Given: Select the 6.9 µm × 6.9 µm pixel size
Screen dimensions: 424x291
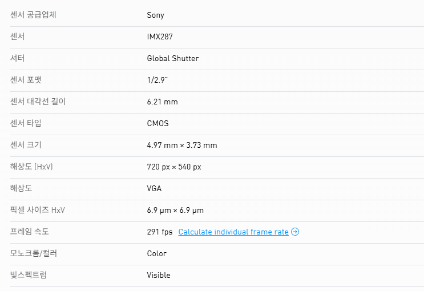Looking at the screenshot, I should 175,210.
